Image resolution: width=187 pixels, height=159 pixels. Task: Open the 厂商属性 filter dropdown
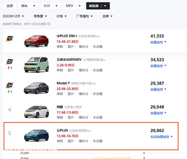tap(84, 16)
